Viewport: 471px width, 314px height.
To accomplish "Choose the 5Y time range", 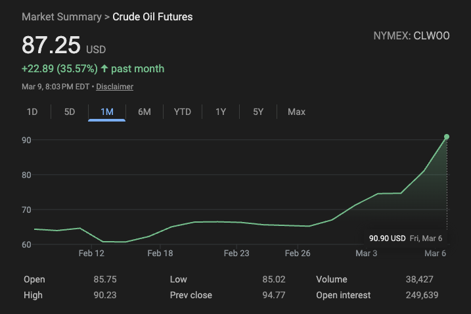I will (258, 112).
